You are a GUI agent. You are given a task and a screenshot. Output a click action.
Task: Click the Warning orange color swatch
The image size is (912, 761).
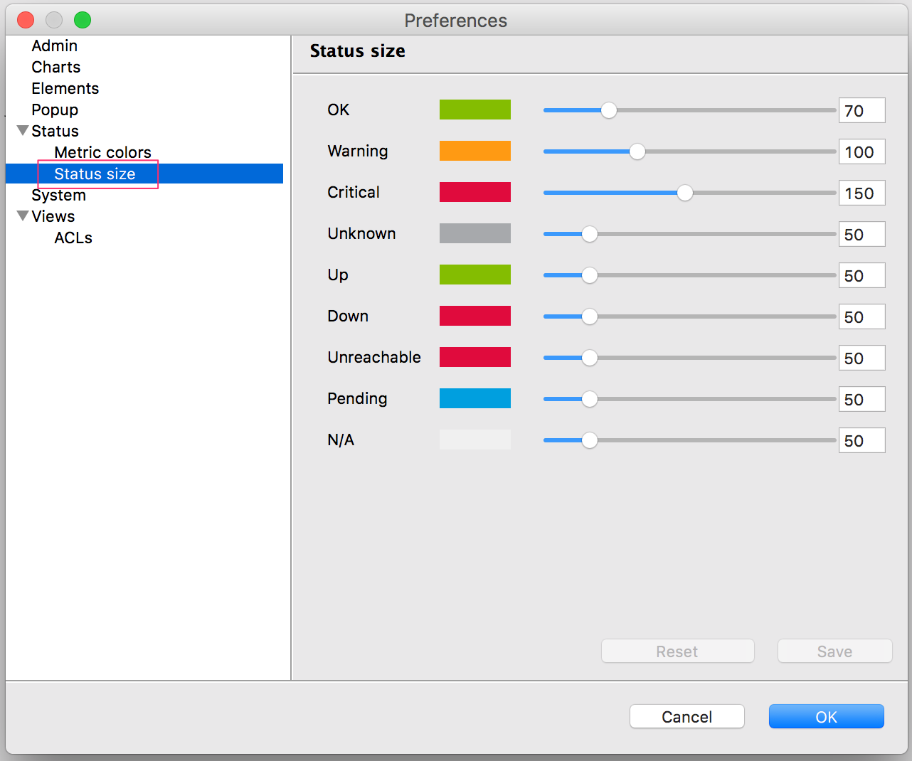(x=474, y=151)
